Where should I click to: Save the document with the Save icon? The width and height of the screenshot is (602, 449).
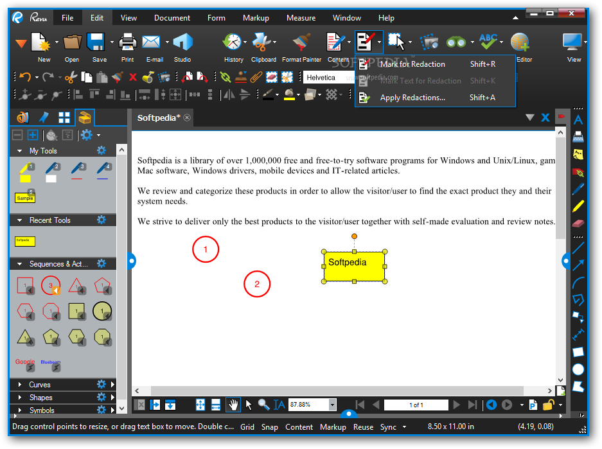pyautogui.click(x=96, y=42)
